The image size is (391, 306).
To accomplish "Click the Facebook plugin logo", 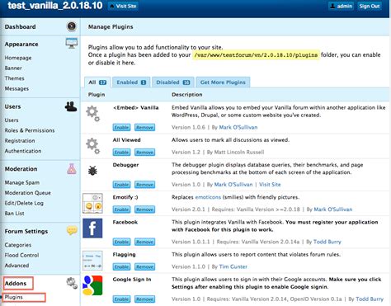I will [92, 228].
